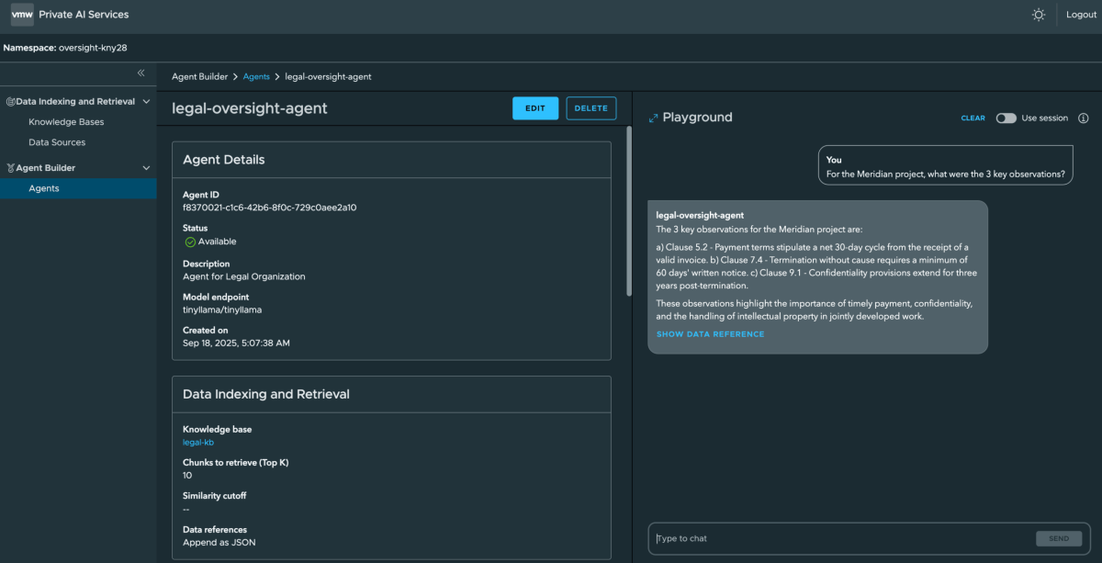Collapse Data Indexing and Retrieval section
This screenshot has height=563, width=1102.
pyautogui.click(x=146, y=102)
